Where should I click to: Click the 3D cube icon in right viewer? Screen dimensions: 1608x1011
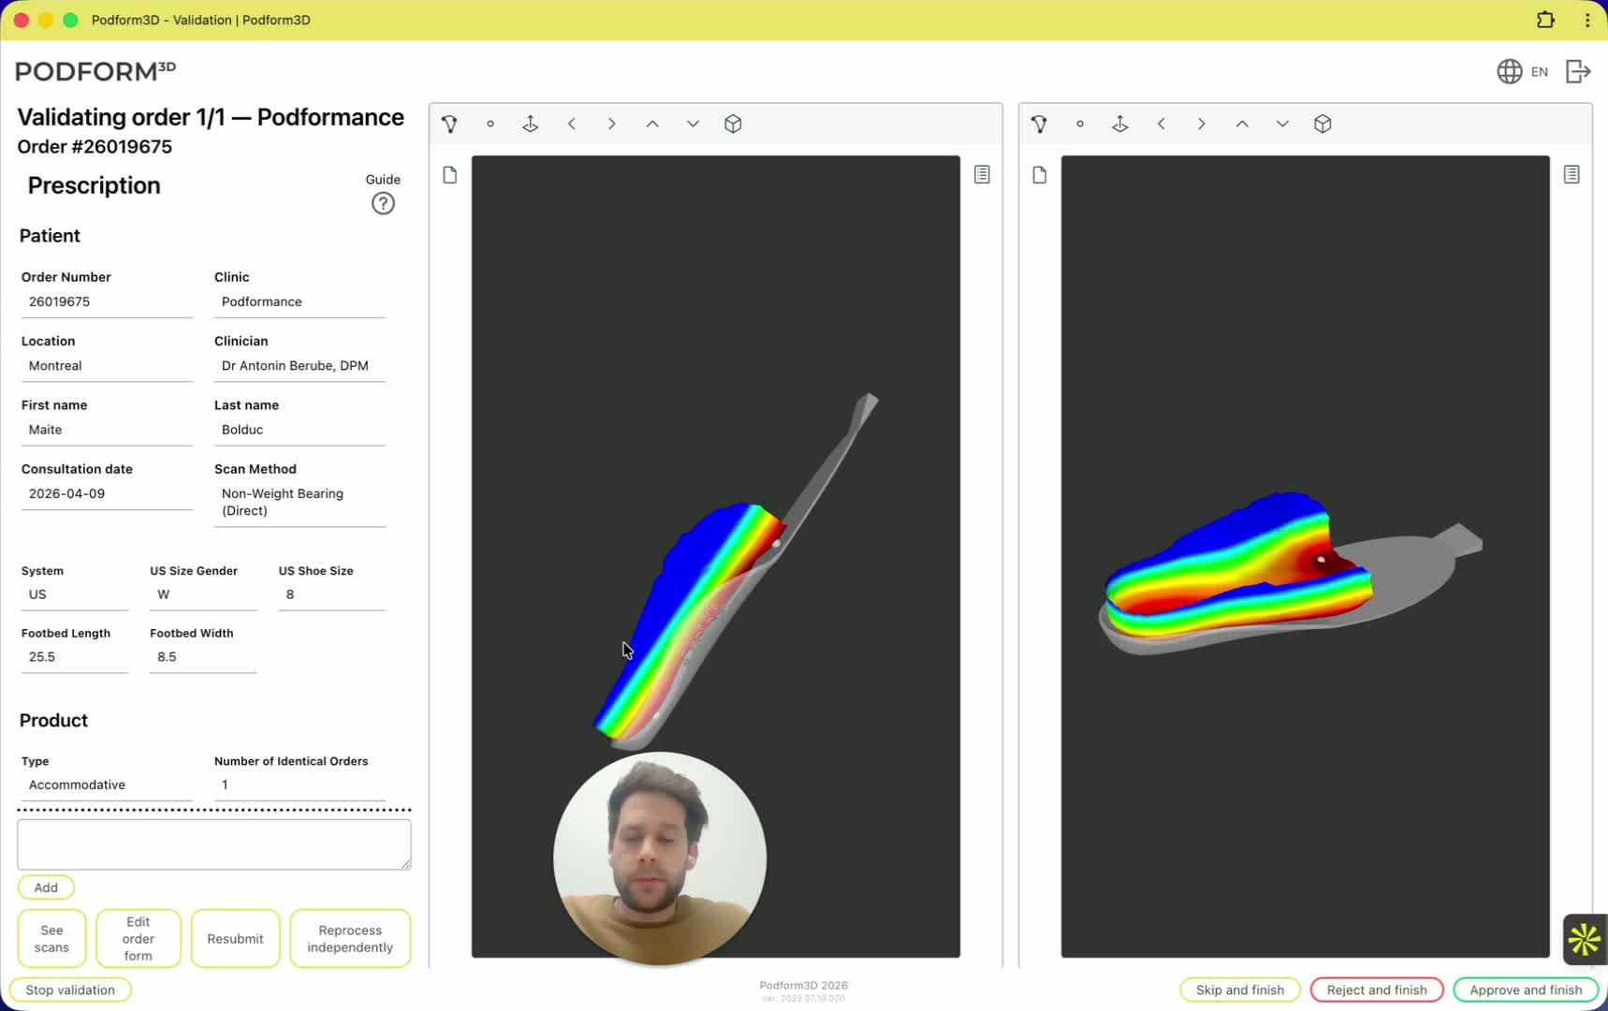pos(1323,124)
